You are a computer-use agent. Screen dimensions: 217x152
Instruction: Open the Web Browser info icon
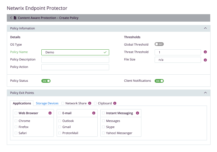[x=50, y=113]
